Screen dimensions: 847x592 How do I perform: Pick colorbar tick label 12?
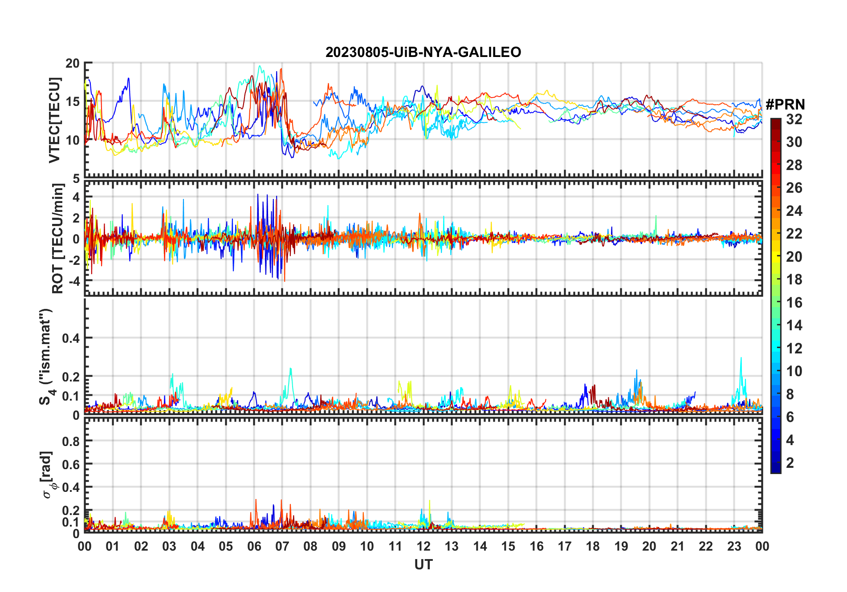pos(794,348)
